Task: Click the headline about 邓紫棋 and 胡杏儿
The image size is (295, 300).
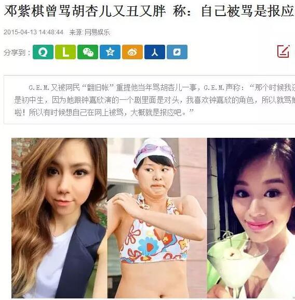Action: tap(149, 11)
